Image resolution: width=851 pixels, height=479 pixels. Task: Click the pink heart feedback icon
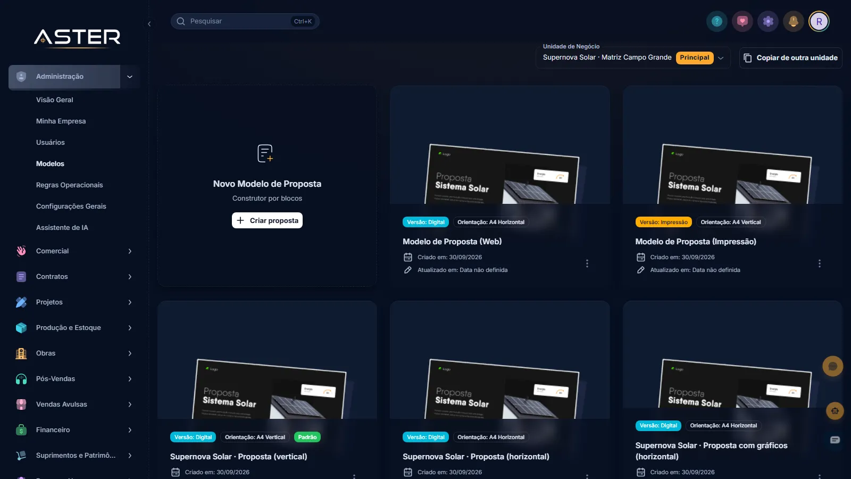point(742,21)
